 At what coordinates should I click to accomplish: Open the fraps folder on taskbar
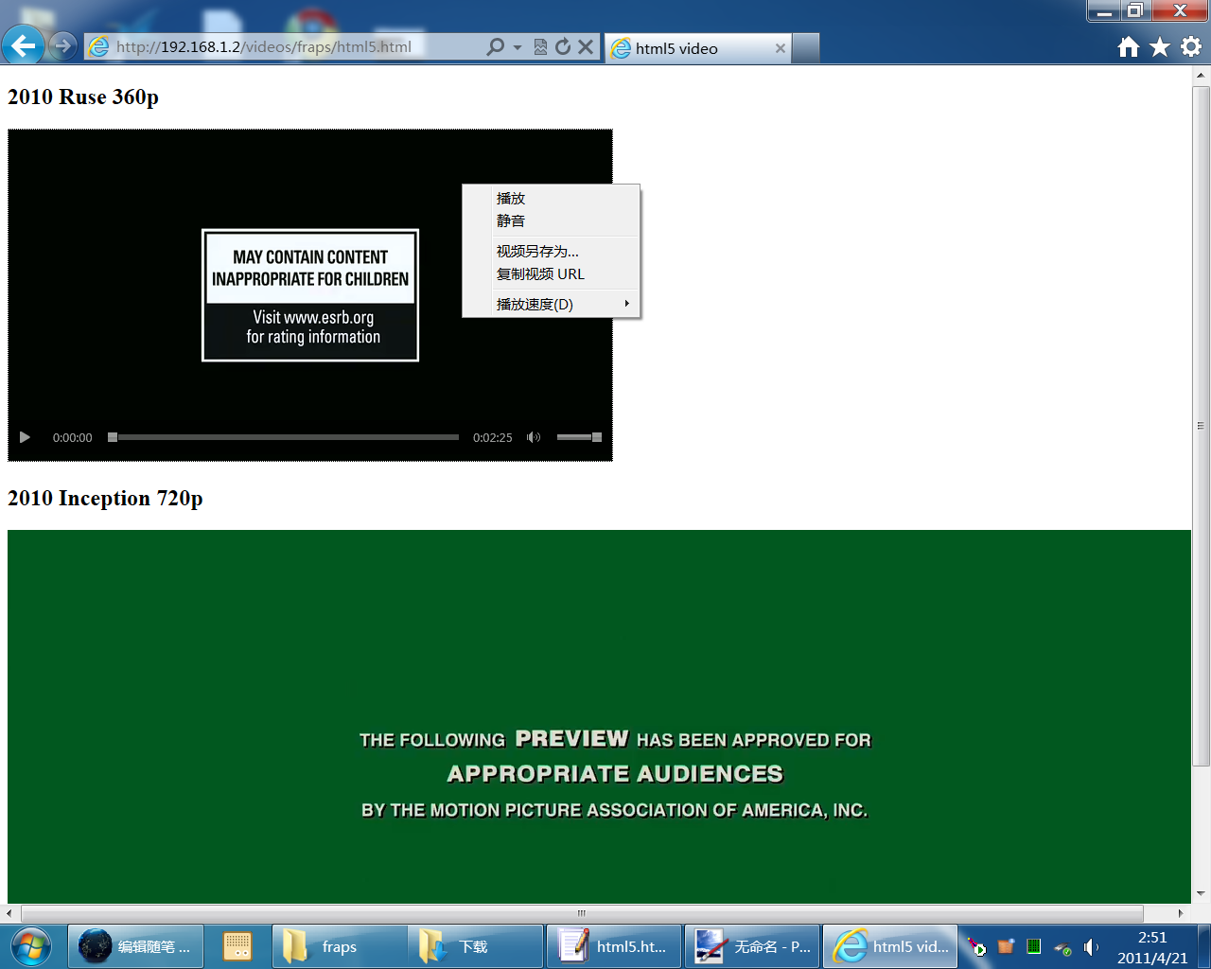(x=340, y=946)
